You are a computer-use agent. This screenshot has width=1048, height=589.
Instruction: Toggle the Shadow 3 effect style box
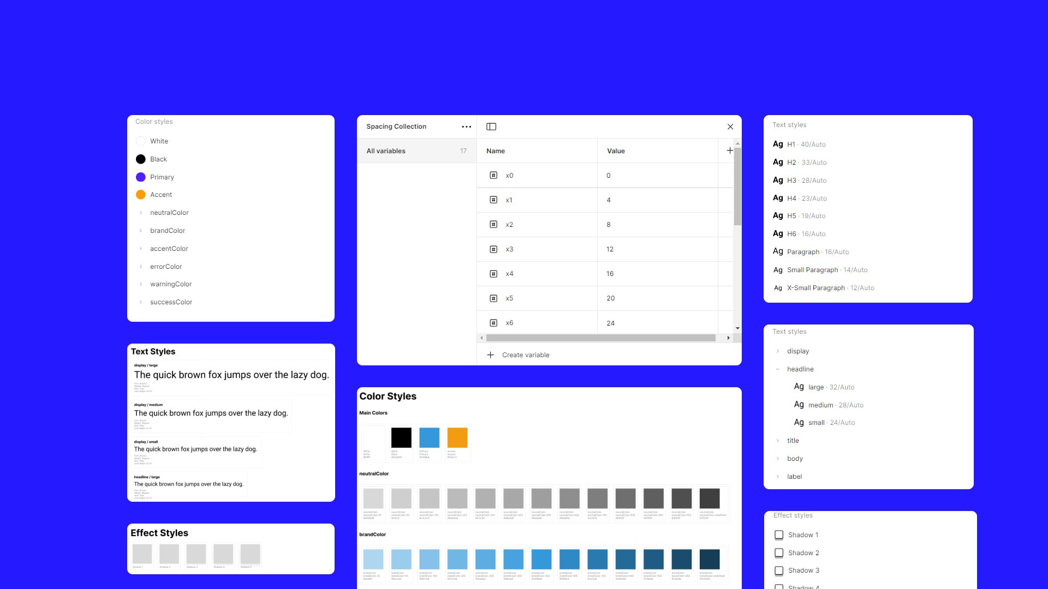(x=779, y=570)
